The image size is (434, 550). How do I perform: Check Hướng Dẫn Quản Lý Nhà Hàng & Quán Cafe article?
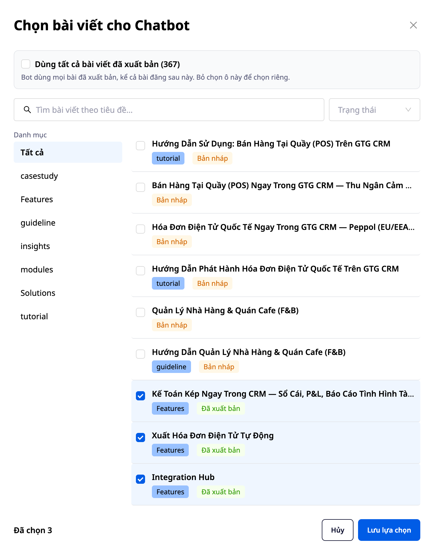click(140, 354)
